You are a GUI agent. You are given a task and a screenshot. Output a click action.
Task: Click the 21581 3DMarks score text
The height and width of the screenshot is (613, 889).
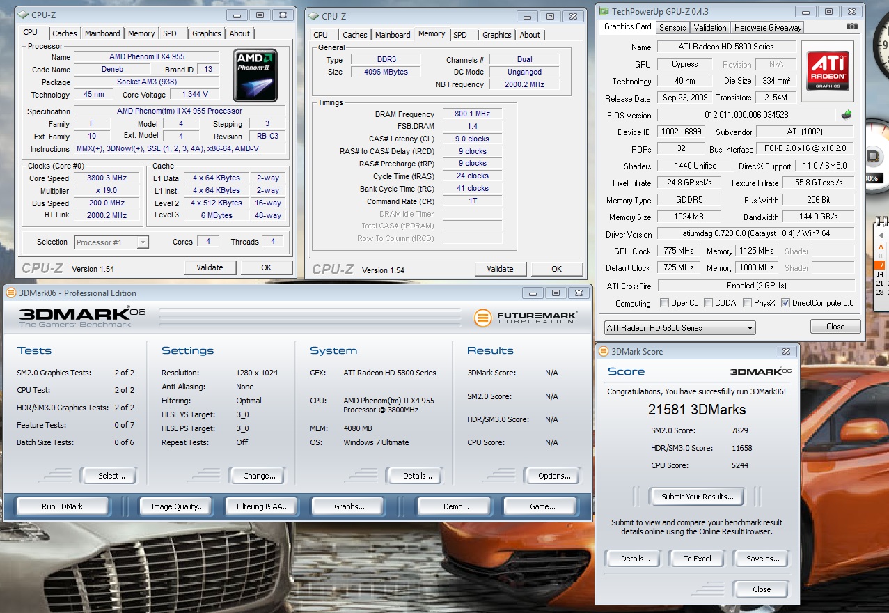click(x=697, y=410)
